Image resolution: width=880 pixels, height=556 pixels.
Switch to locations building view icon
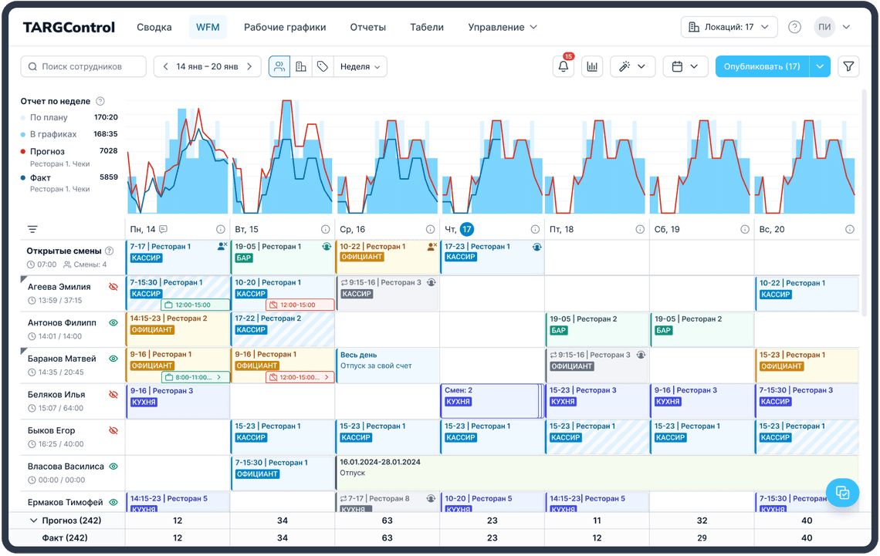pos(301,67)
